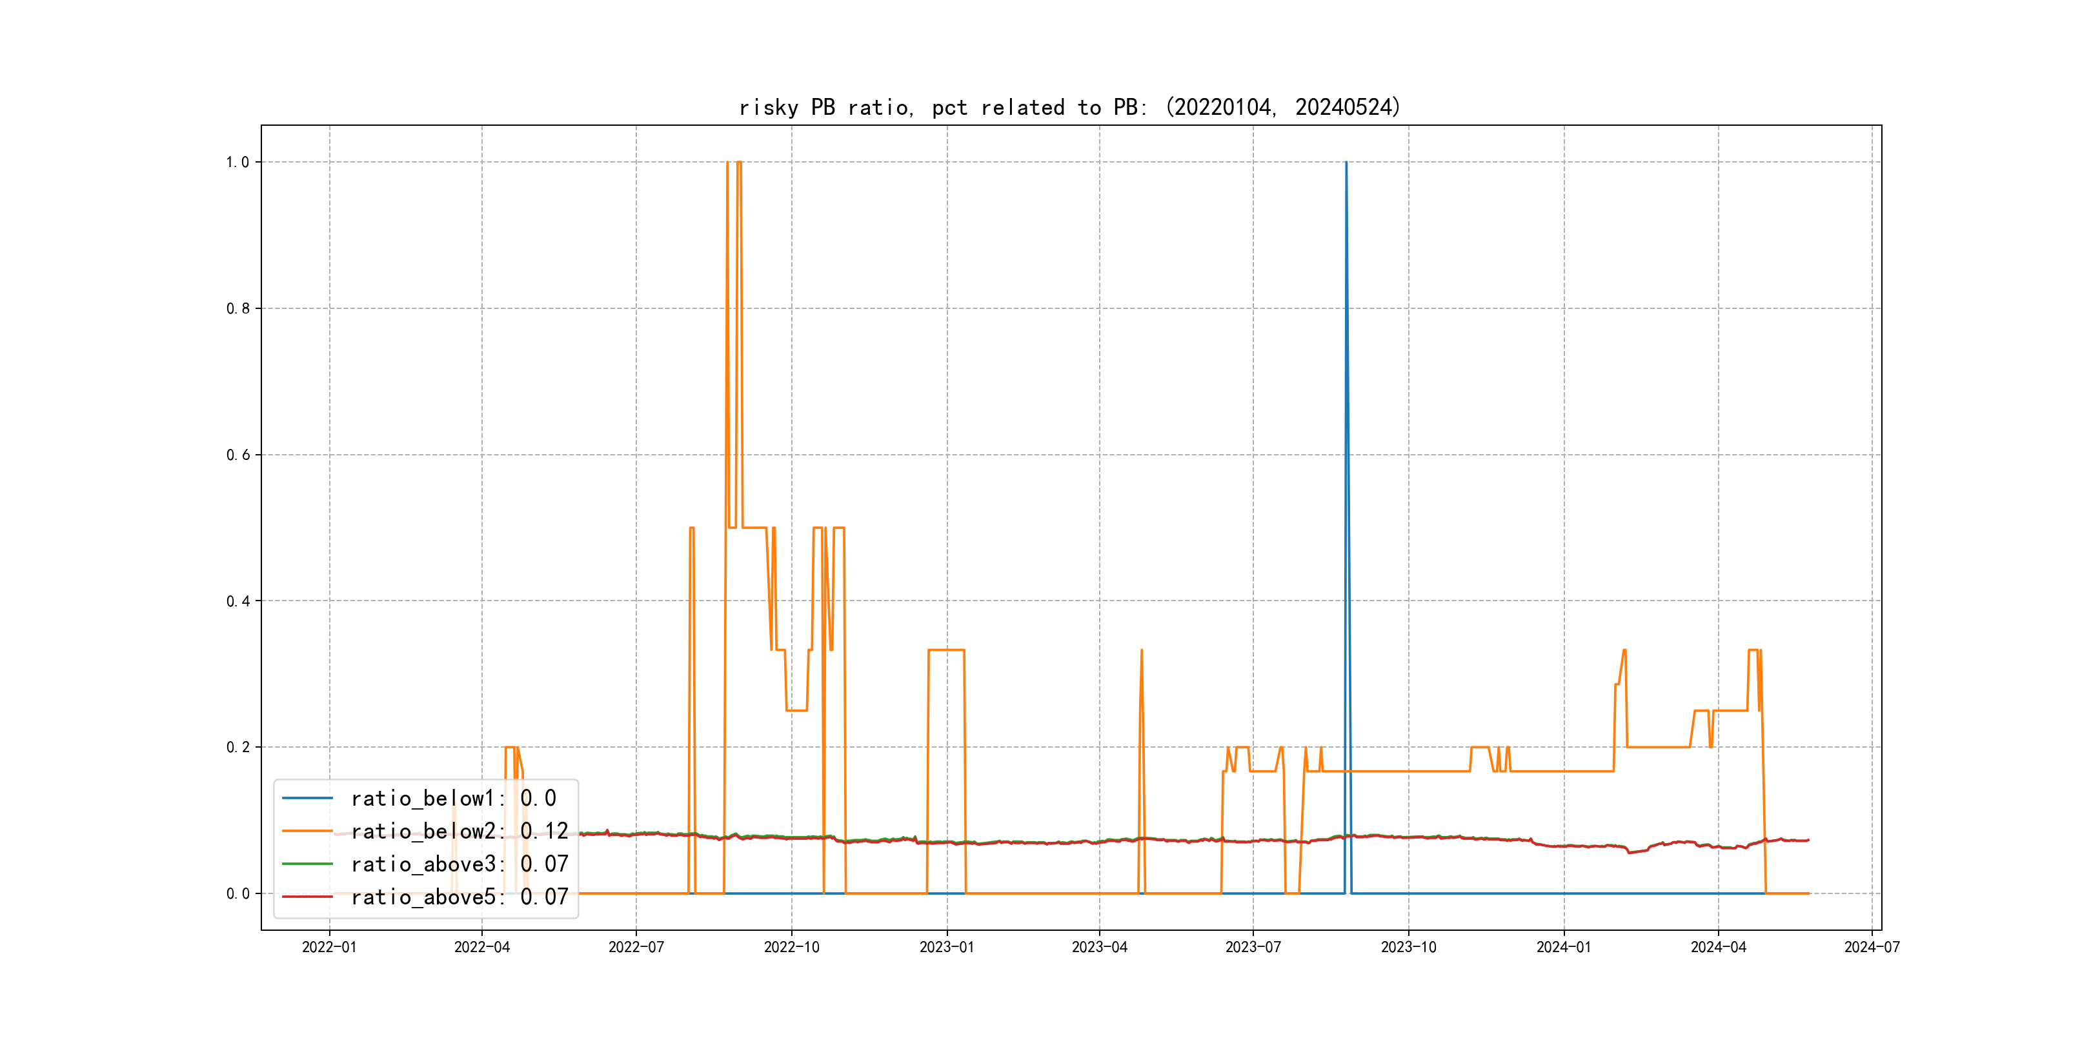This screenshot has width=2091, height=1045.
Task: Select the 'ratio_below1: 0.0' legend label
Action: (x=453, y=799)
